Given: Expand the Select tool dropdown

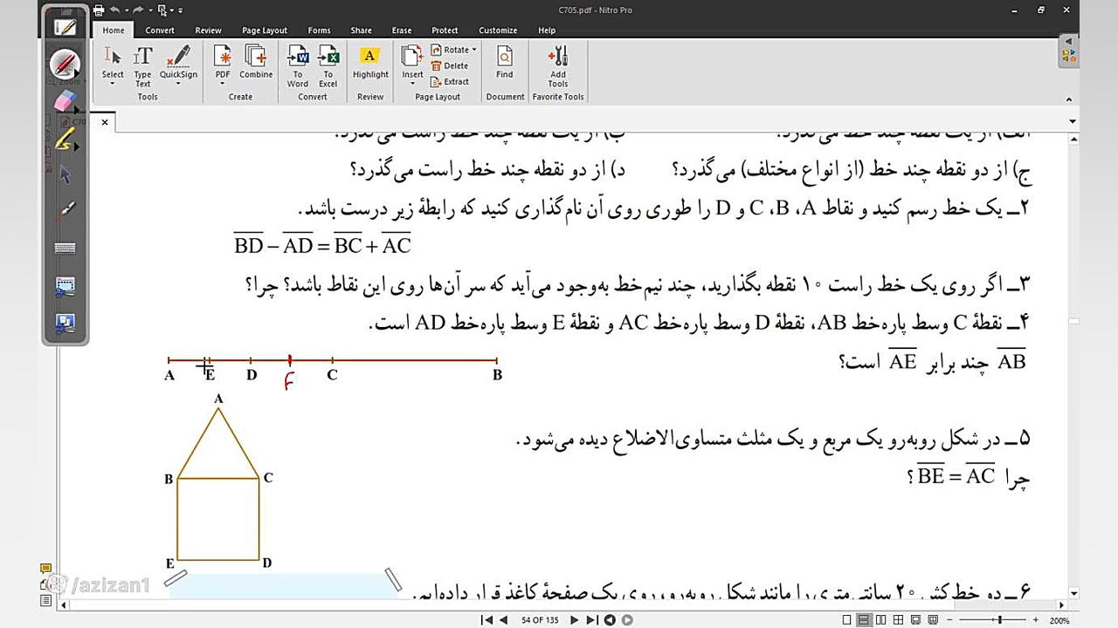Looking at the screenshot, I should pyautogui.click(x=113, y=84).
